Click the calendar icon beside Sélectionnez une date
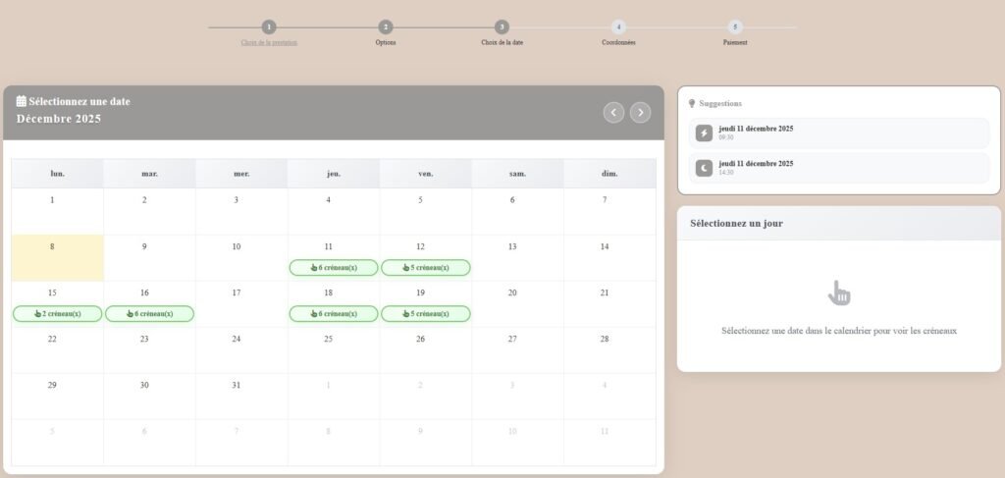This screenshot has height=478, width=1005. click(x=22, y=101)
